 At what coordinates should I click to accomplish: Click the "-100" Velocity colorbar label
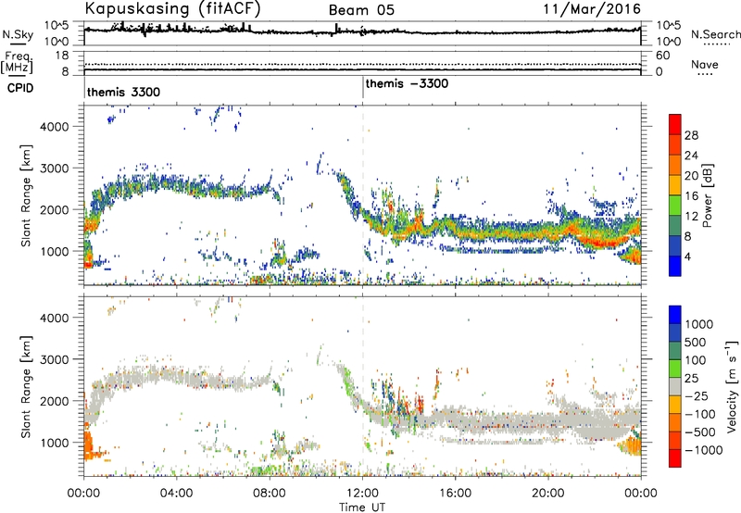700,414
